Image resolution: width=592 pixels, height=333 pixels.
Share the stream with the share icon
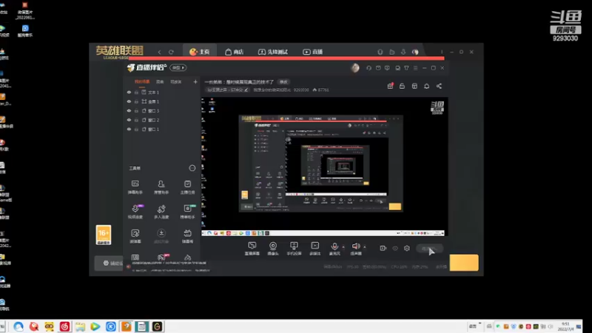439,86
